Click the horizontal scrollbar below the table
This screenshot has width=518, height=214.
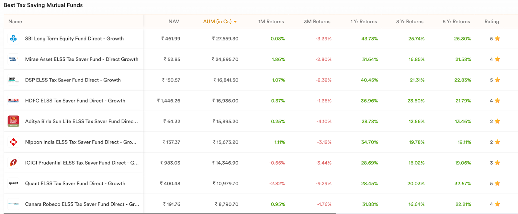coord(170,213)
